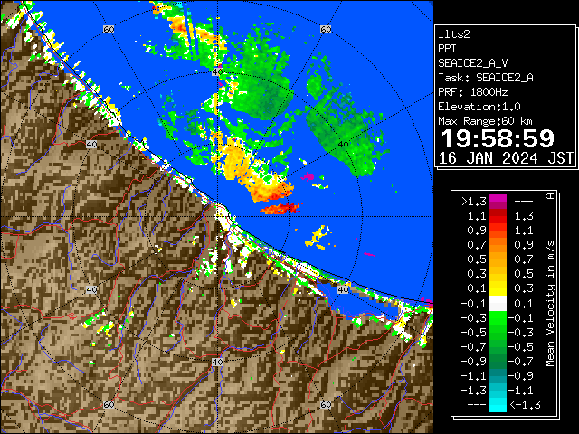Click the 'SEAICE2_A_V' product name
The width and height of the screenshot is (579, 434).
point(473,63)
